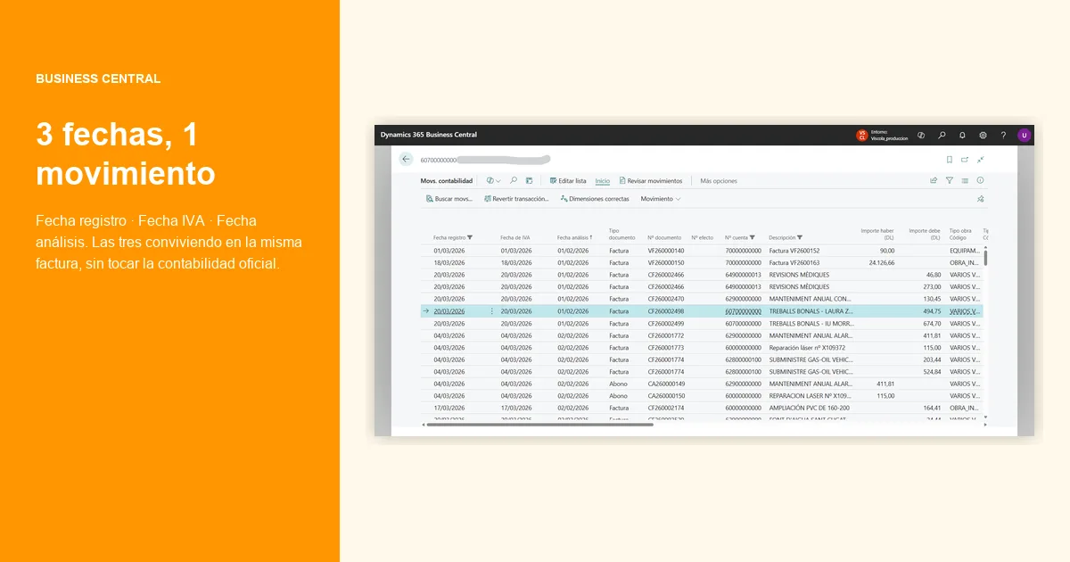Click the Importe debe (DL) column header
Screen dimensions: 1070x562
click(x=925, y=234)
